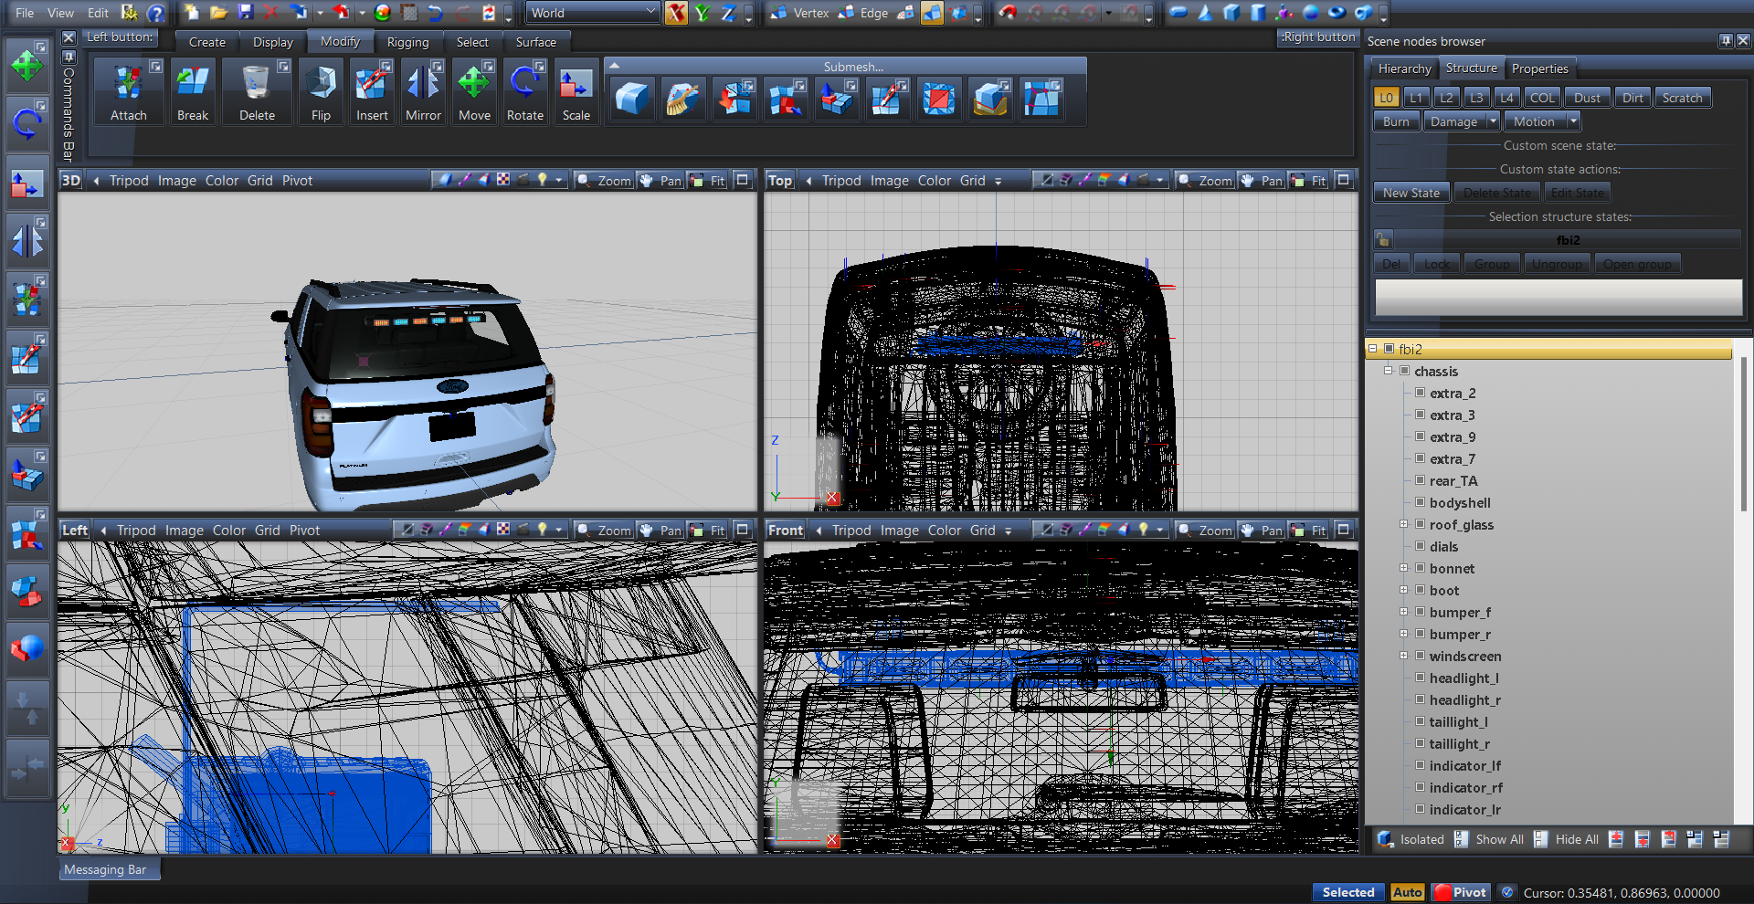Activate the Flip tool
Image resolution: width=1754 pixels, height=904 pixels.
[321, 91]
